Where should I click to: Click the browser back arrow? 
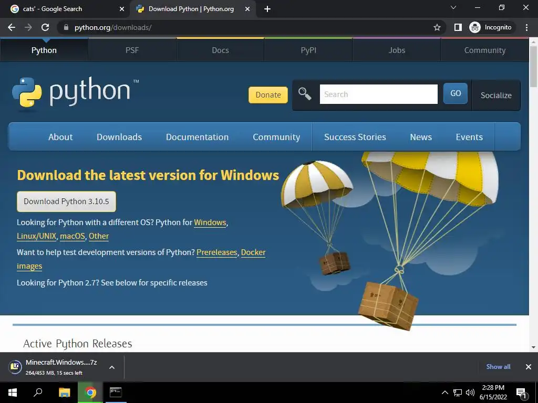12,27
